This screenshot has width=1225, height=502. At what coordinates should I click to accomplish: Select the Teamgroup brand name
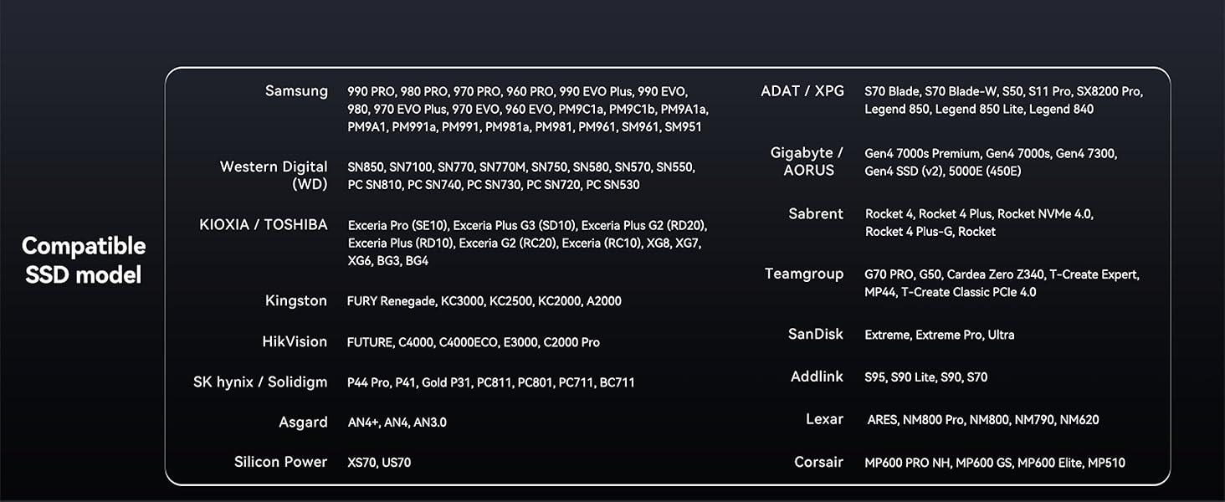804,274
